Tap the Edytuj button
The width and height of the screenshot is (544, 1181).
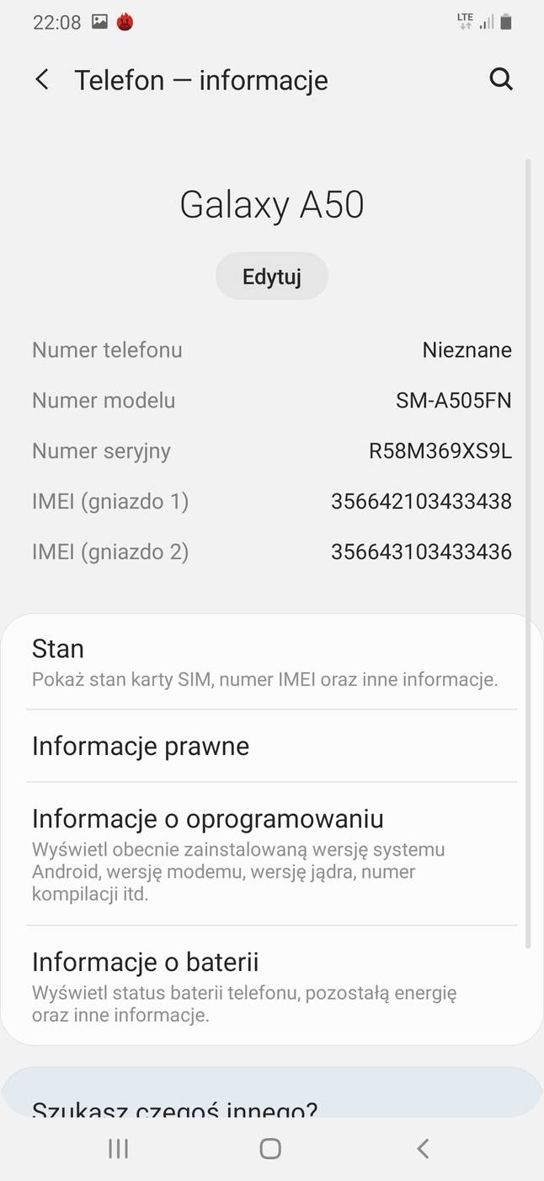click(271, 276)
